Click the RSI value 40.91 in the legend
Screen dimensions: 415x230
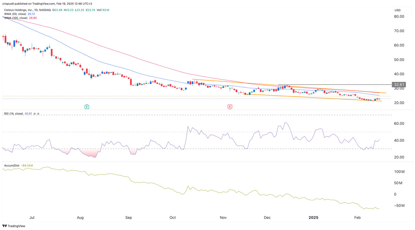click(28, 114)
